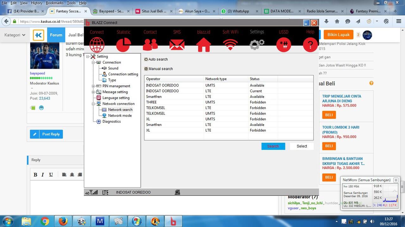Collapse the Network connection tree node
Image resolution: width=405 pixels, height=227 pixels.
pyautogui.click(x=93, y=104)
